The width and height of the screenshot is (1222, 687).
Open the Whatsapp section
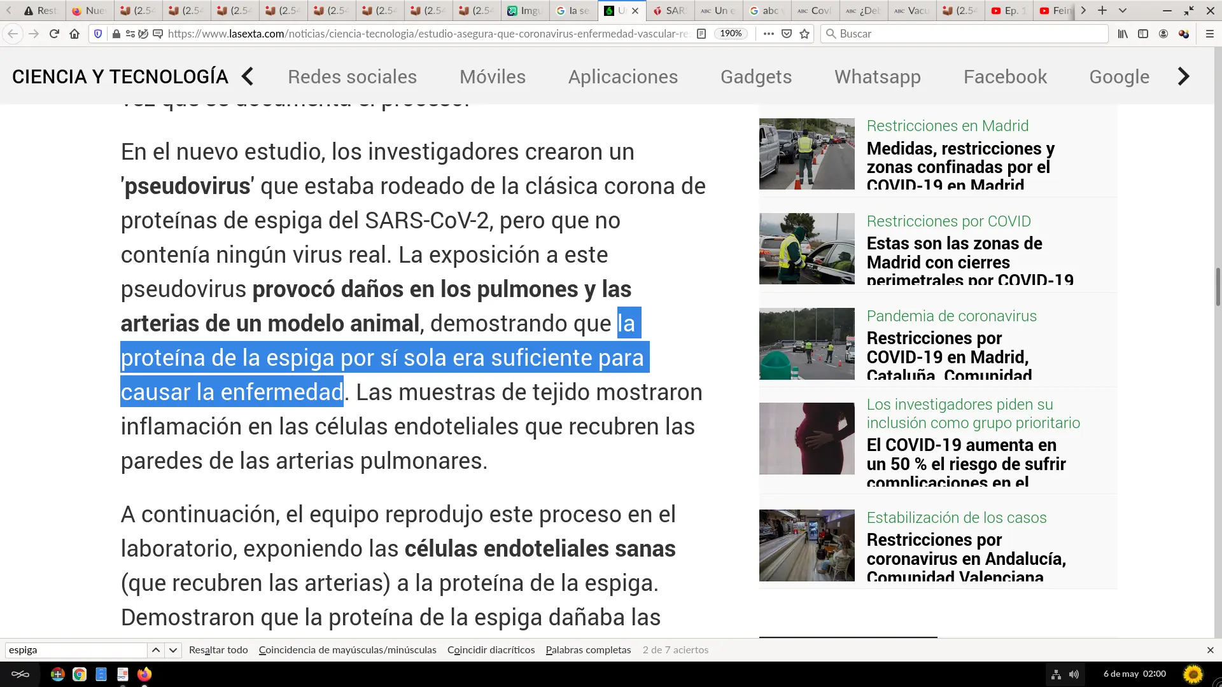(878, 76)
